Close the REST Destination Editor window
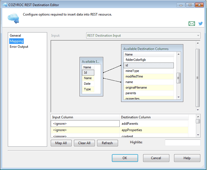Viewport: 207px width, 170px height. [x=199, y=5]
